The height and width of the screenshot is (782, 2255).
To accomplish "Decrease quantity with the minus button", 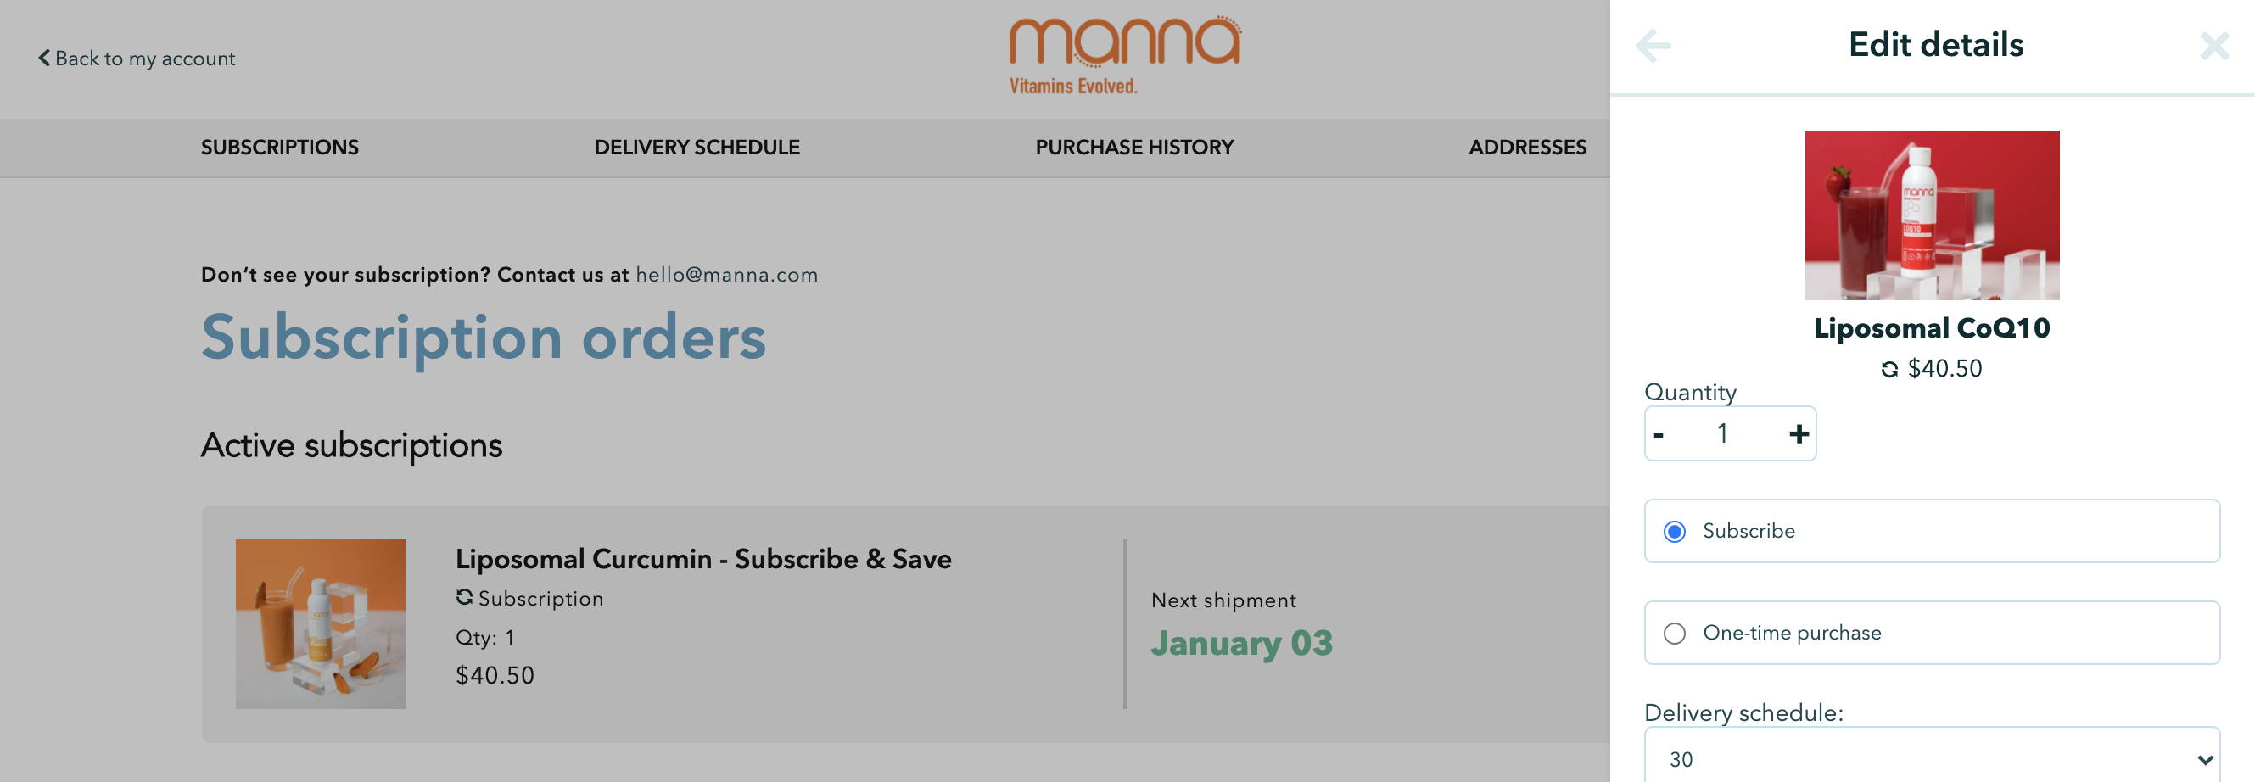I will tap(1659, 434).
